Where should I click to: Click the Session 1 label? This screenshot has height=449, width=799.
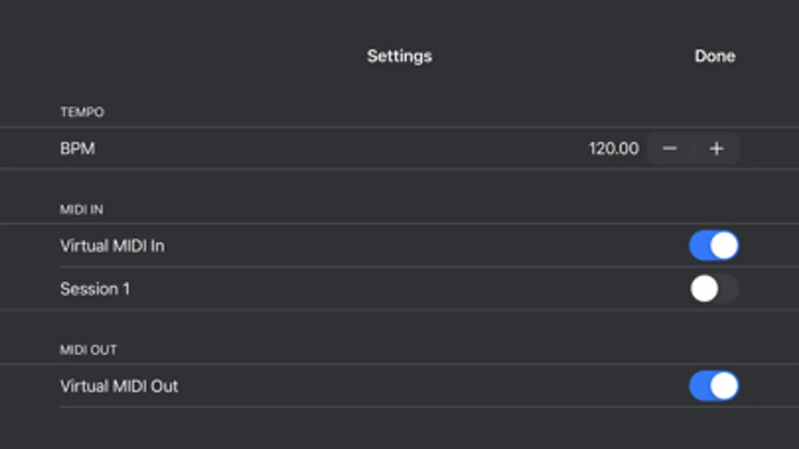(x=95, y=289)
